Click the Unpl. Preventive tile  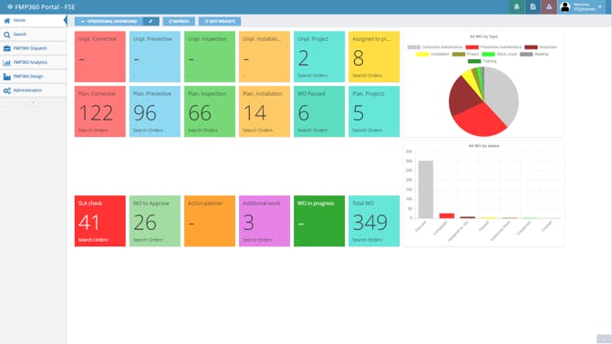(155, 57)
